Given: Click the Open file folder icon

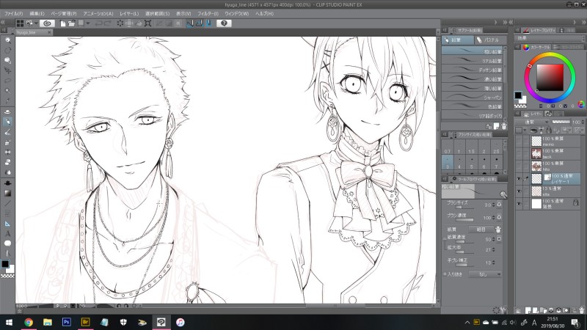Looking at the screenshot, I should [71, 23].
